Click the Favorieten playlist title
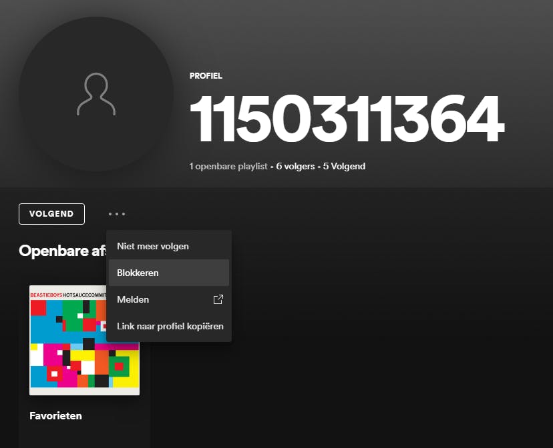This screenshot has width=553, height=448. (x=55, y=416)
